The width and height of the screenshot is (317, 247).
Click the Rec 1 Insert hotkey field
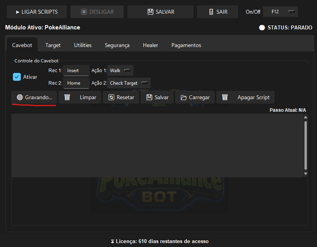(x=76, y=71)
